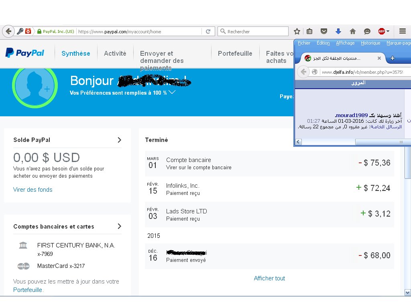The height and width of the screenshot is (308, 411).
Task: Click the PayPal address bar URL field
Action: [139, 31]
